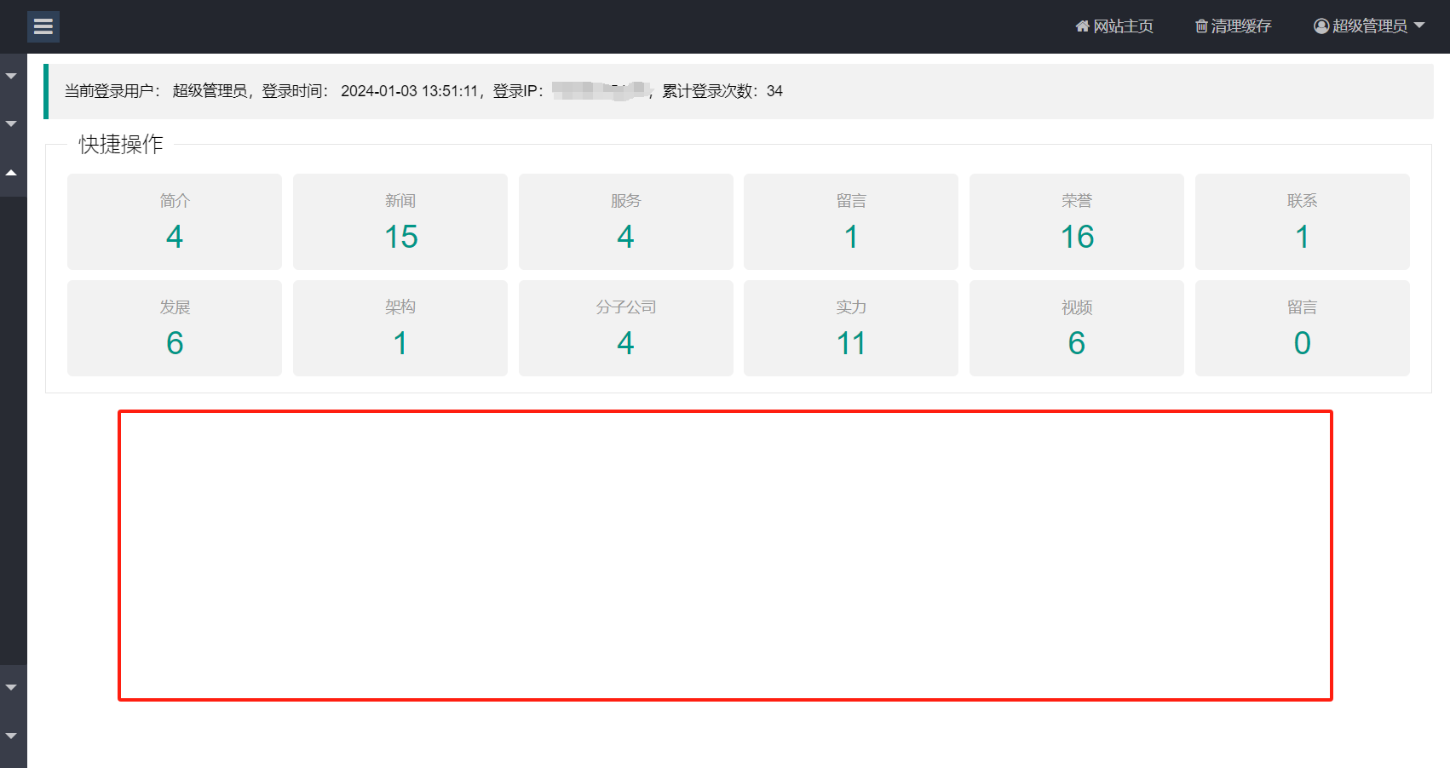The width and height of the screenshot is (1450, 768).
Task: Click the trash icon for 清理缓存
Action: (1201, 26)
